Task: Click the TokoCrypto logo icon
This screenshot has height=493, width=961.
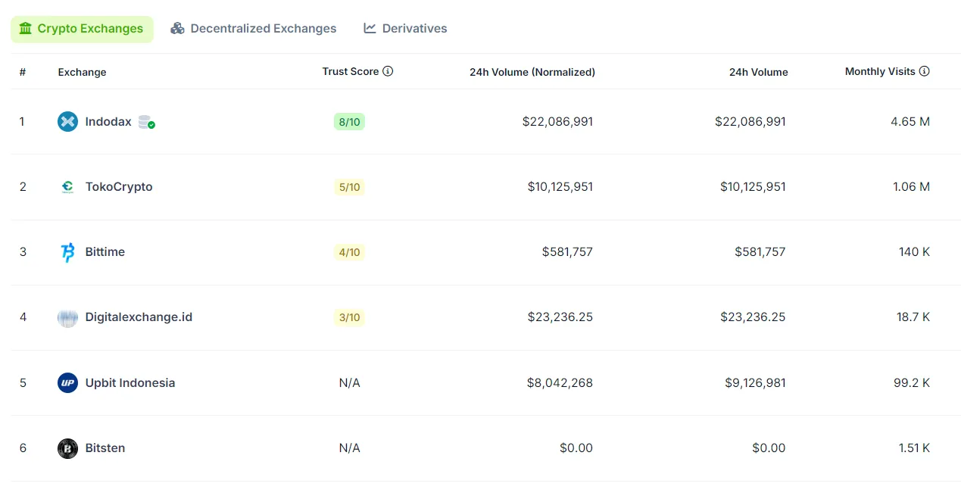Action: [x=67, y=186]
